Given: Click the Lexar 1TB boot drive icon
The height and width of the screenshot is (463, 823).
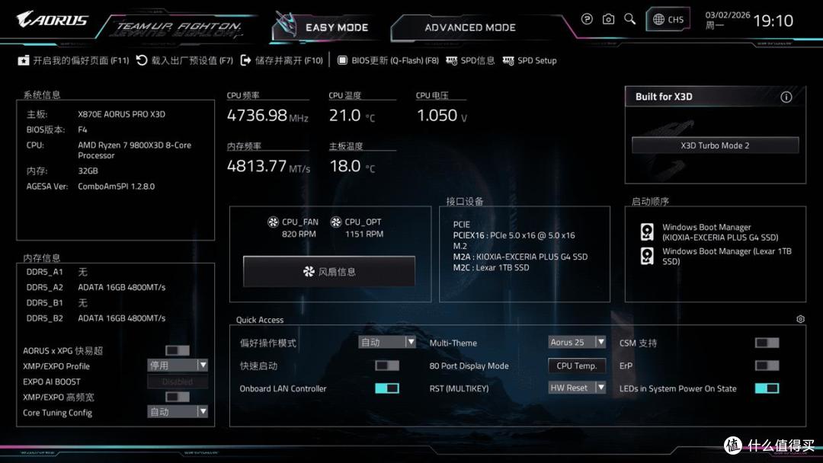Looking at the screenshot, I should 647,256.
